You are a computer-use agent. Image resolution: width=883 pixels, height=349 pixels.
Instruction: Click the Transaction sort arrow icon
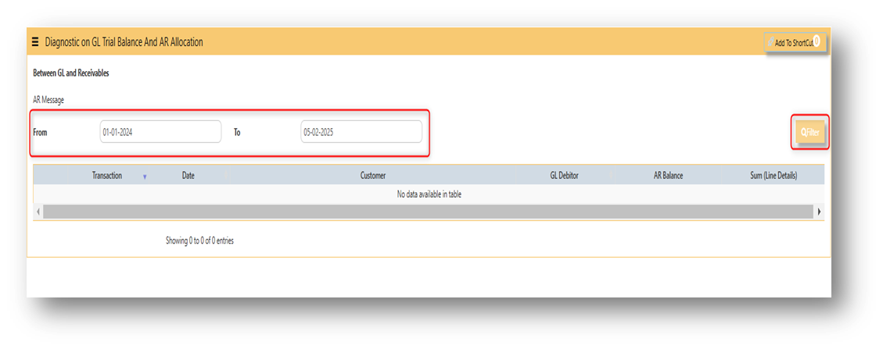(145, 176)
